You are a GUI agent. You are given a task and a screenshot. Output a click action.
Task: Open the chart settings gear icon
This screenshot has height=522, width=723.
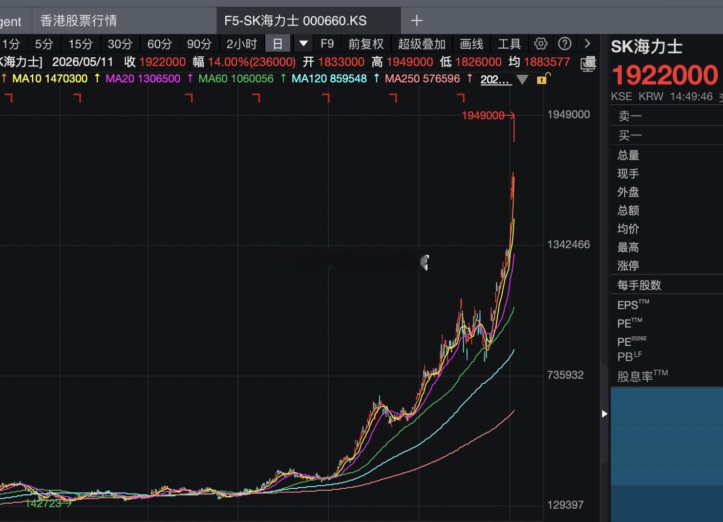point(541,43)
